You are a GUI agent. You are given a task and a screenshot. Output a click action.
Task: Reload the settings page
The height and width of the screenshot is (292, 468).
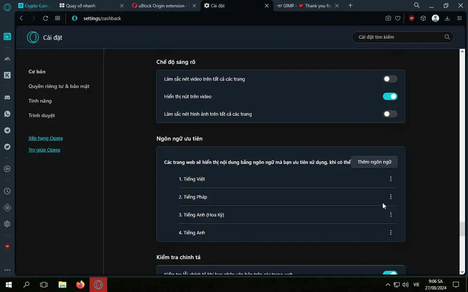pyautogui.click(x=45, y=18)
